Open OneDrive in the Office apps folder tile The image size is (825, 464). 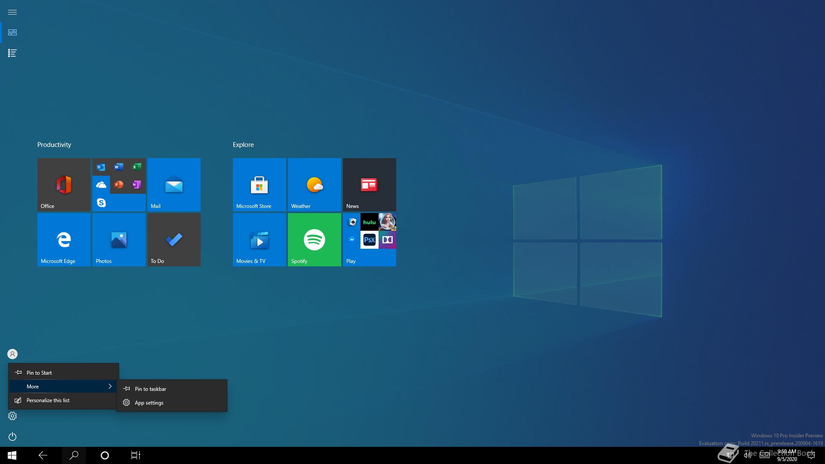(x=101, y=185)
